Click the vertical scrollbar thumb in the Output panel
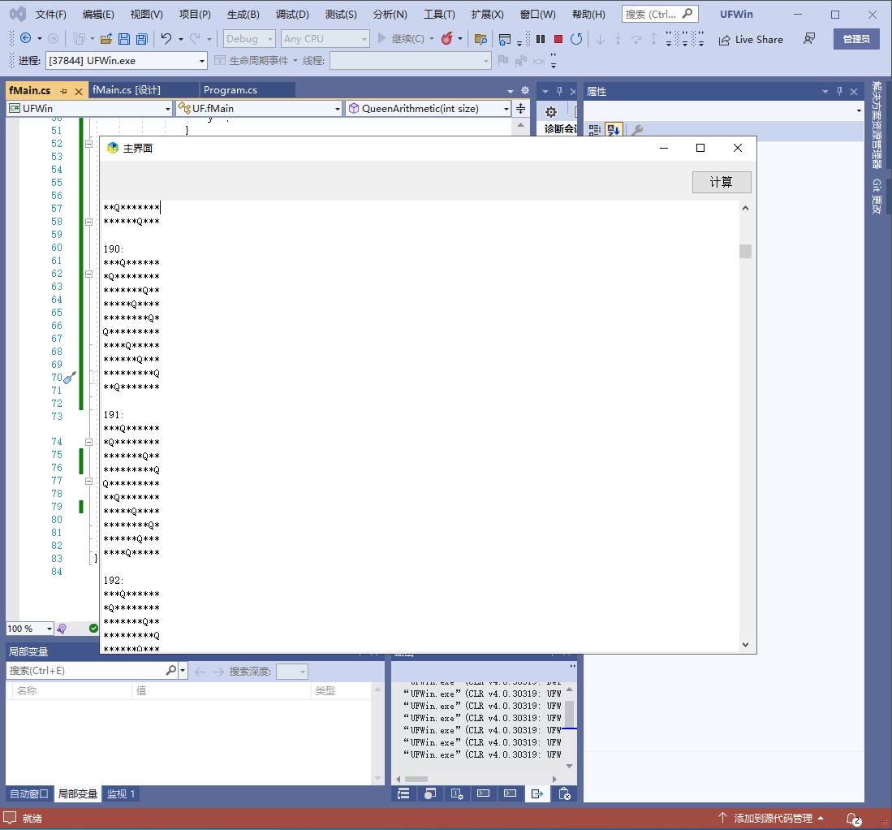The width and height of the screenshot is (892, 830). [x=570, y=713]
